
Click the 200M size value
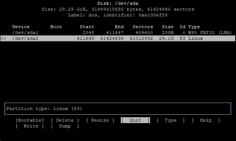(x=168, y=33)
